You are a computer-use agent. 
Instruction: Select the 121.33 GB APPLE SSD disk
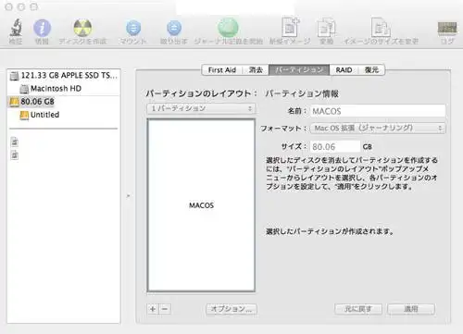pos(64,75)
